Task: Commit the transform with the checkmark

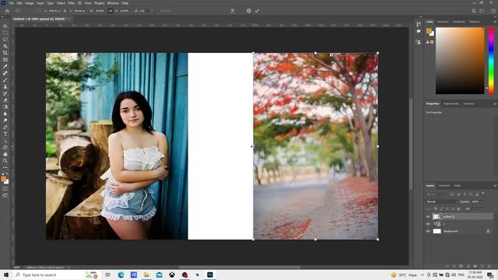Action: 257,11
